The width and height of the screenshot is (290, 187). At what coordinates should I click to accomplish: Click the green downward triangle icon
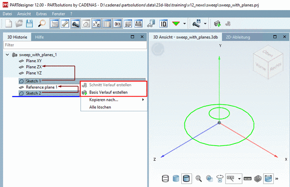point(176,24)
